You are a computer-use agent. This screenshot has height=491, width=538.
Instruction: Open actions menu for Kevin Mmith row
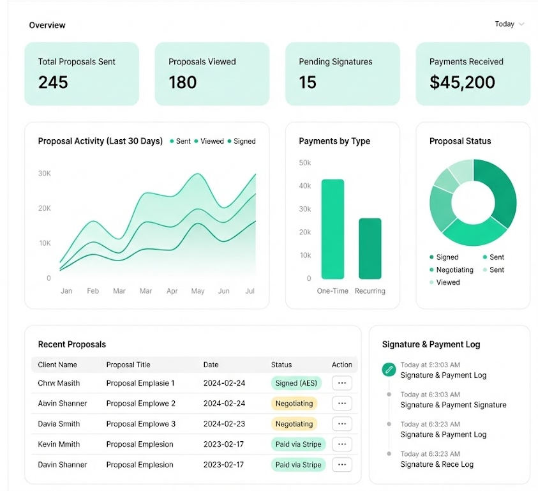point(341,444)
